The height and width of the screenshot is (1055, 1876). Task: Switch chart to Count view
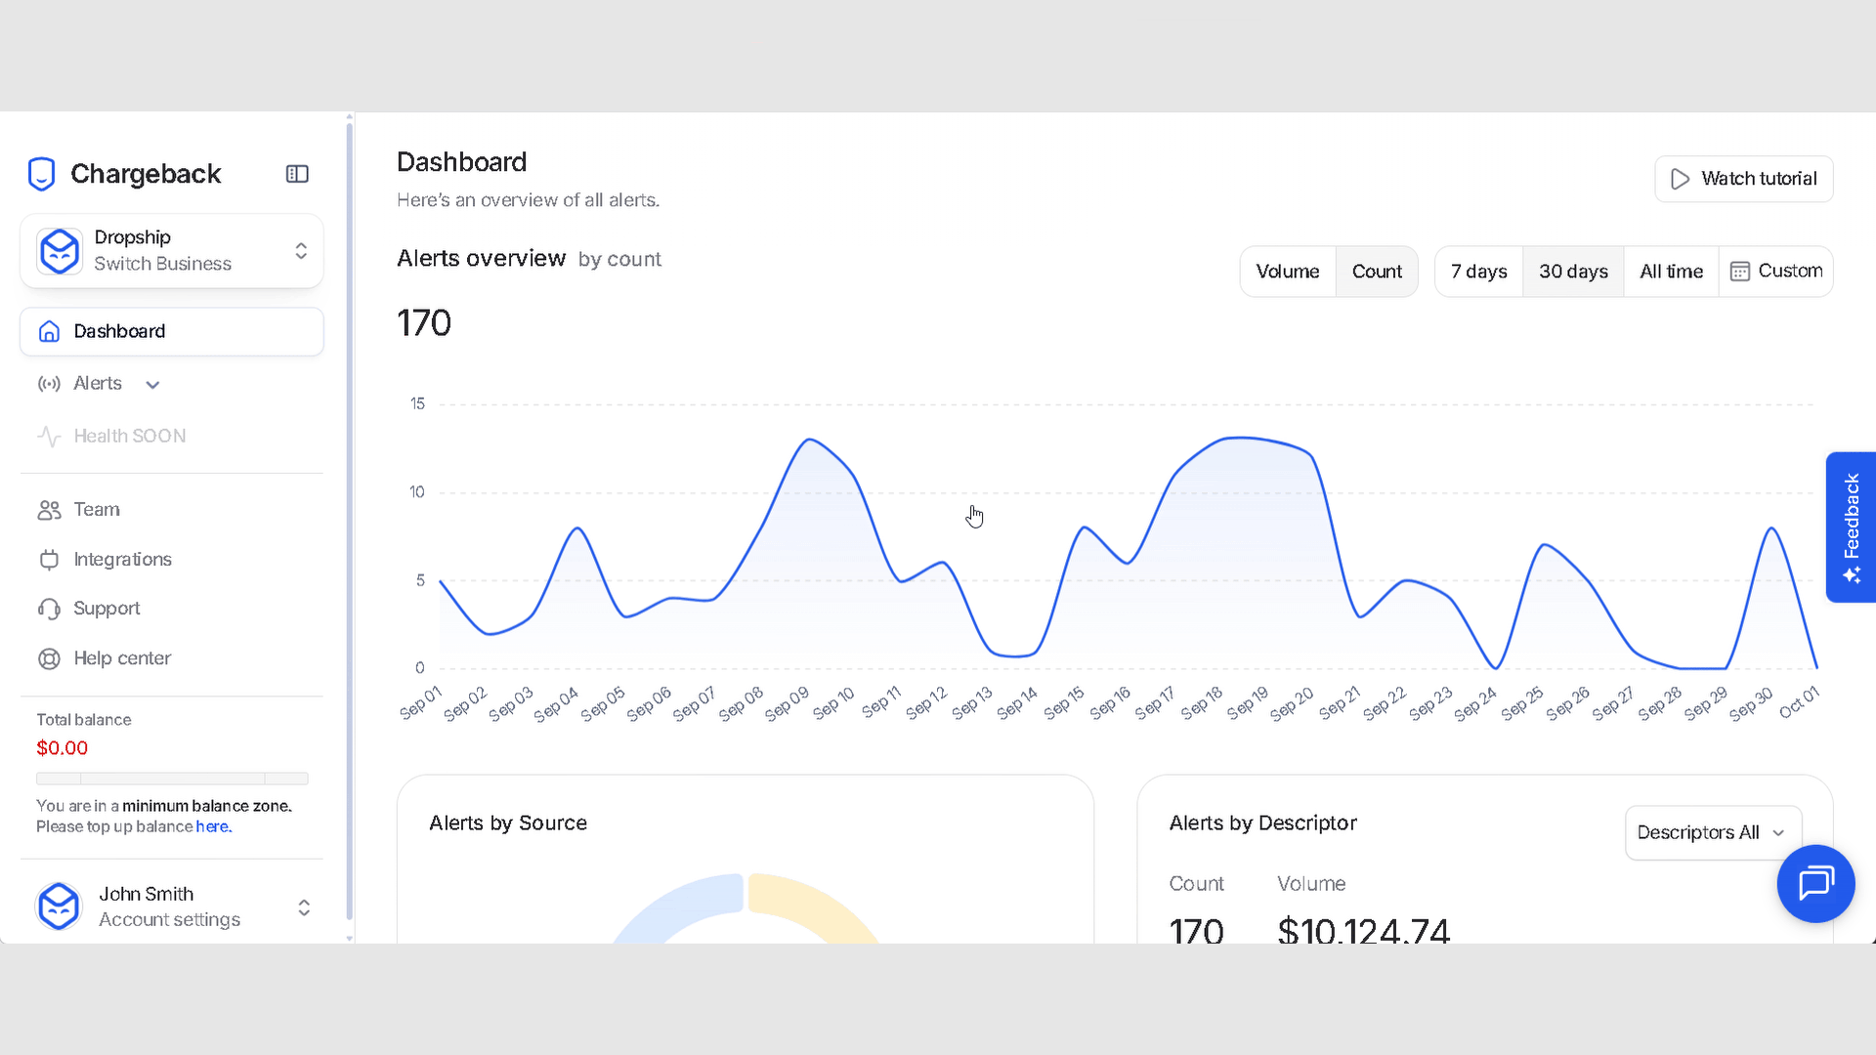point(1376,272)
